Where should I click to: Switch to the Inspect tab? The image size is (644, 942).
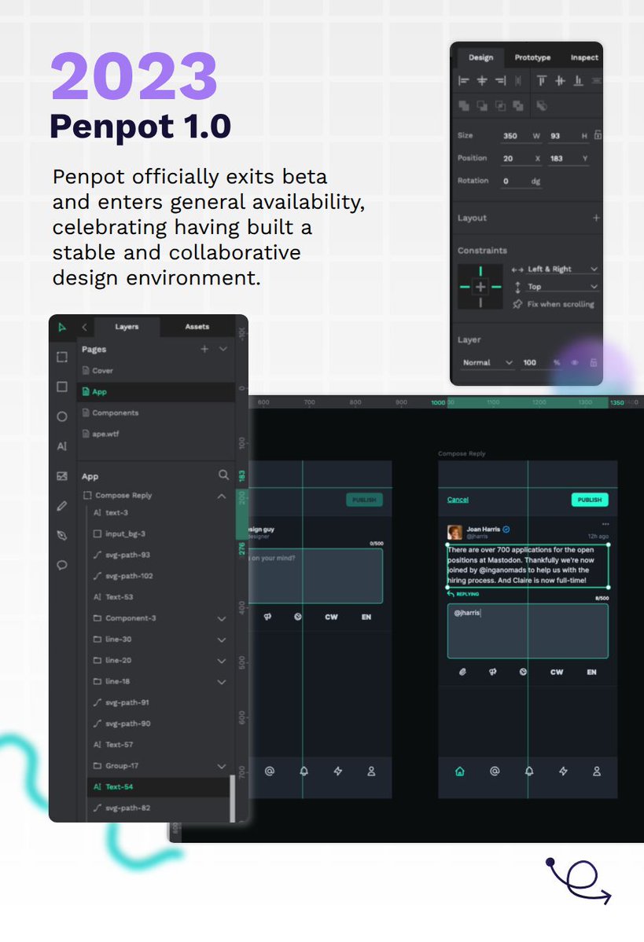584,57
